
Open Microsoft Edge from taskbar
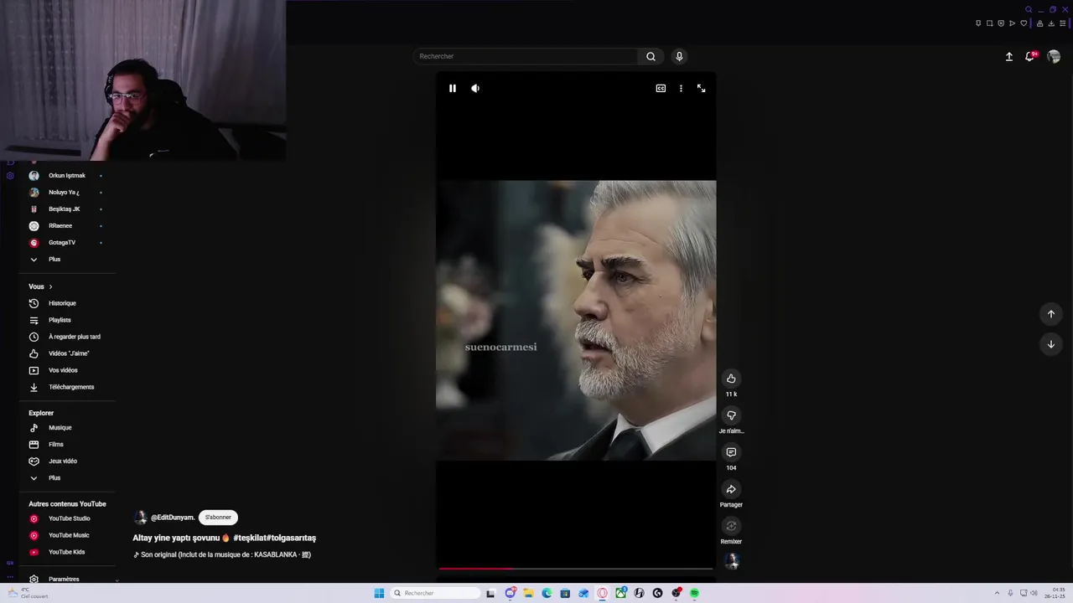click(x=547, y=593)
